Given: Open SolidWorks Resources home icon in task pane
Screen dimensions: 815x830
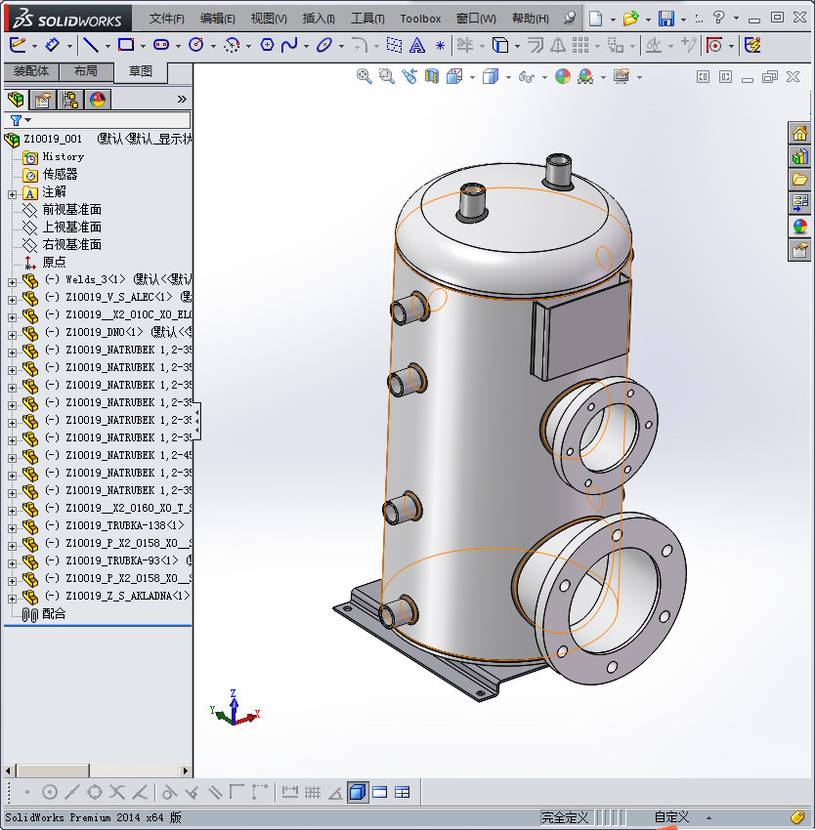Looking at the screenshot, I should pos(799,133).
